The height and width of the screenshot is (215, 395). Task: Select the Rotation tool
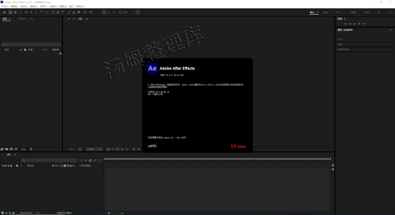point(42,12)
